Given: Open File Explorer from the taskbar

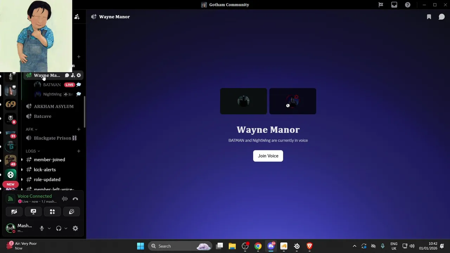Looking at the screenshot, I should click(x=232, y=246).
